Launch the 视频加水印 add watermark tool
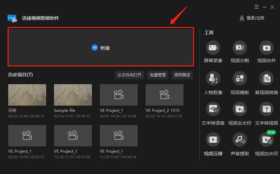This screenshot has height=174, width=280. [x=266, y=139]
